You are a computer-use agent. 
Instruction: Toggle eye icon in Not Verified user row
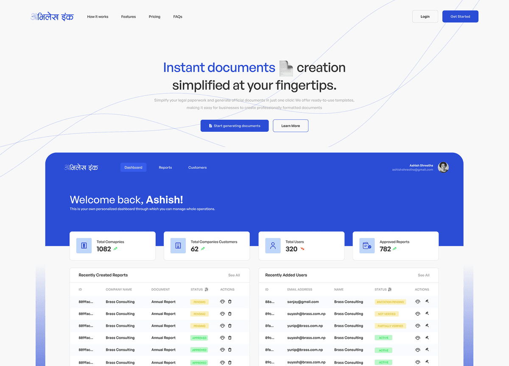(417, 314)
